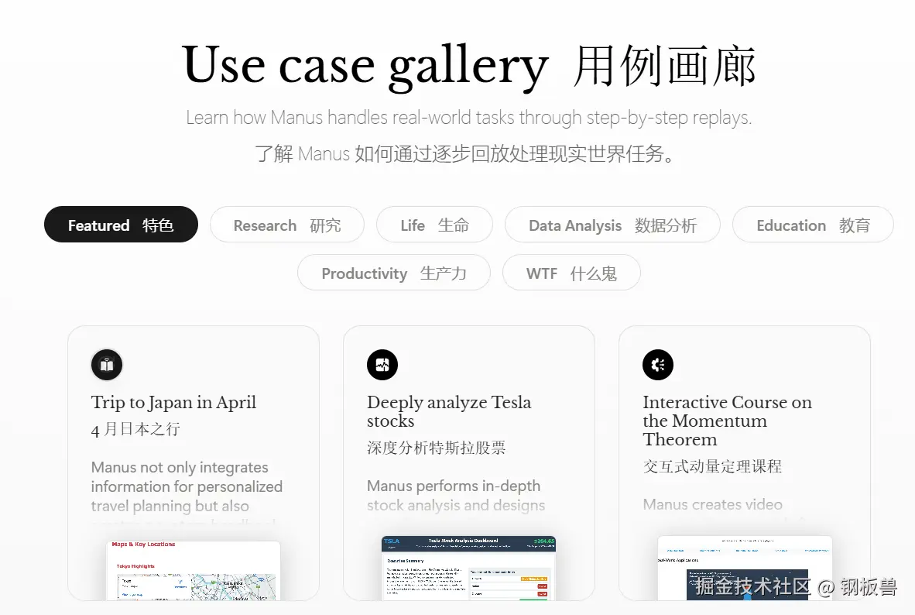
Task: Click the Tesla stocks card's chart icon
Action: click(382, 365)
